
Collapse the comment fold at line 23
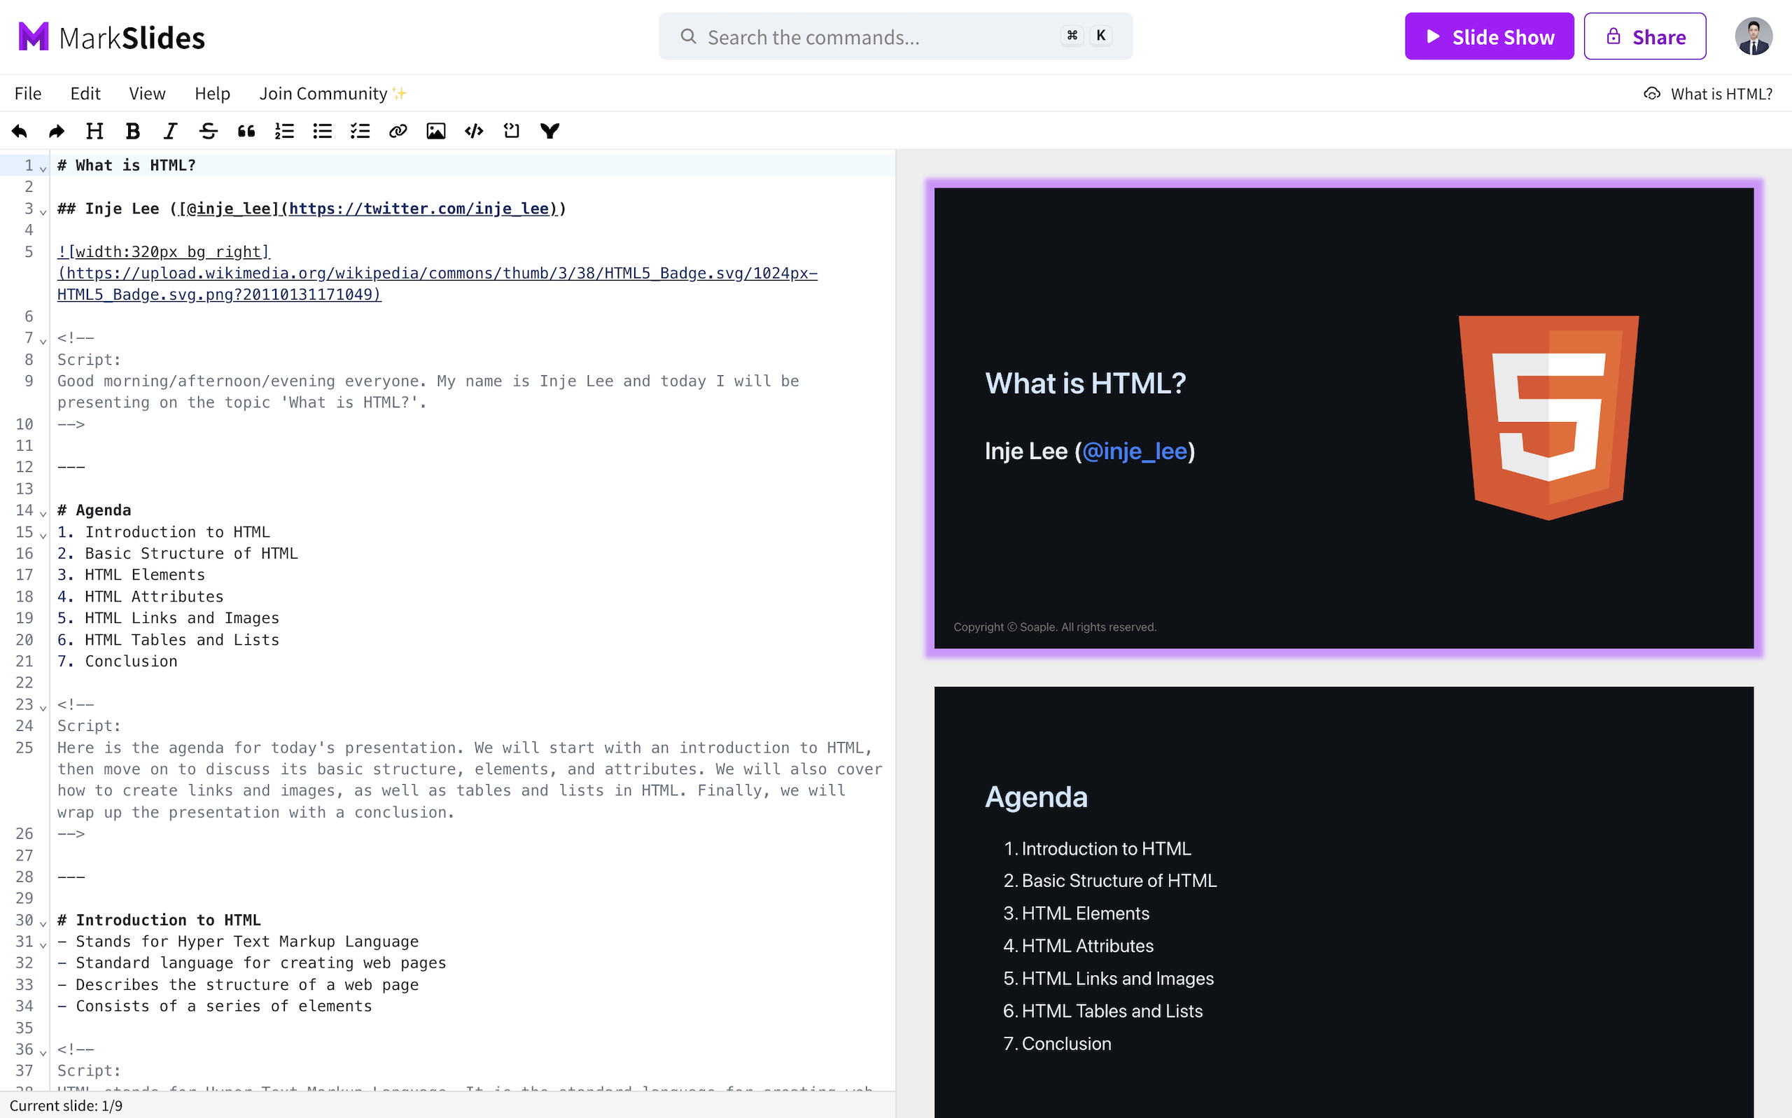tap(43, 708)
